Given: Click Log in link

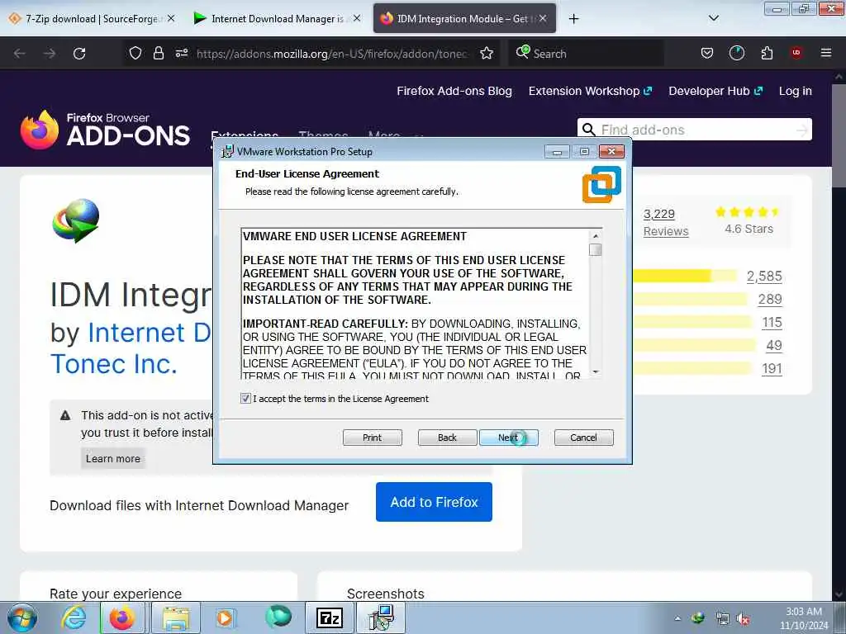Looking at the screenshot, I should pyautogui.click(x=796, y=91).
